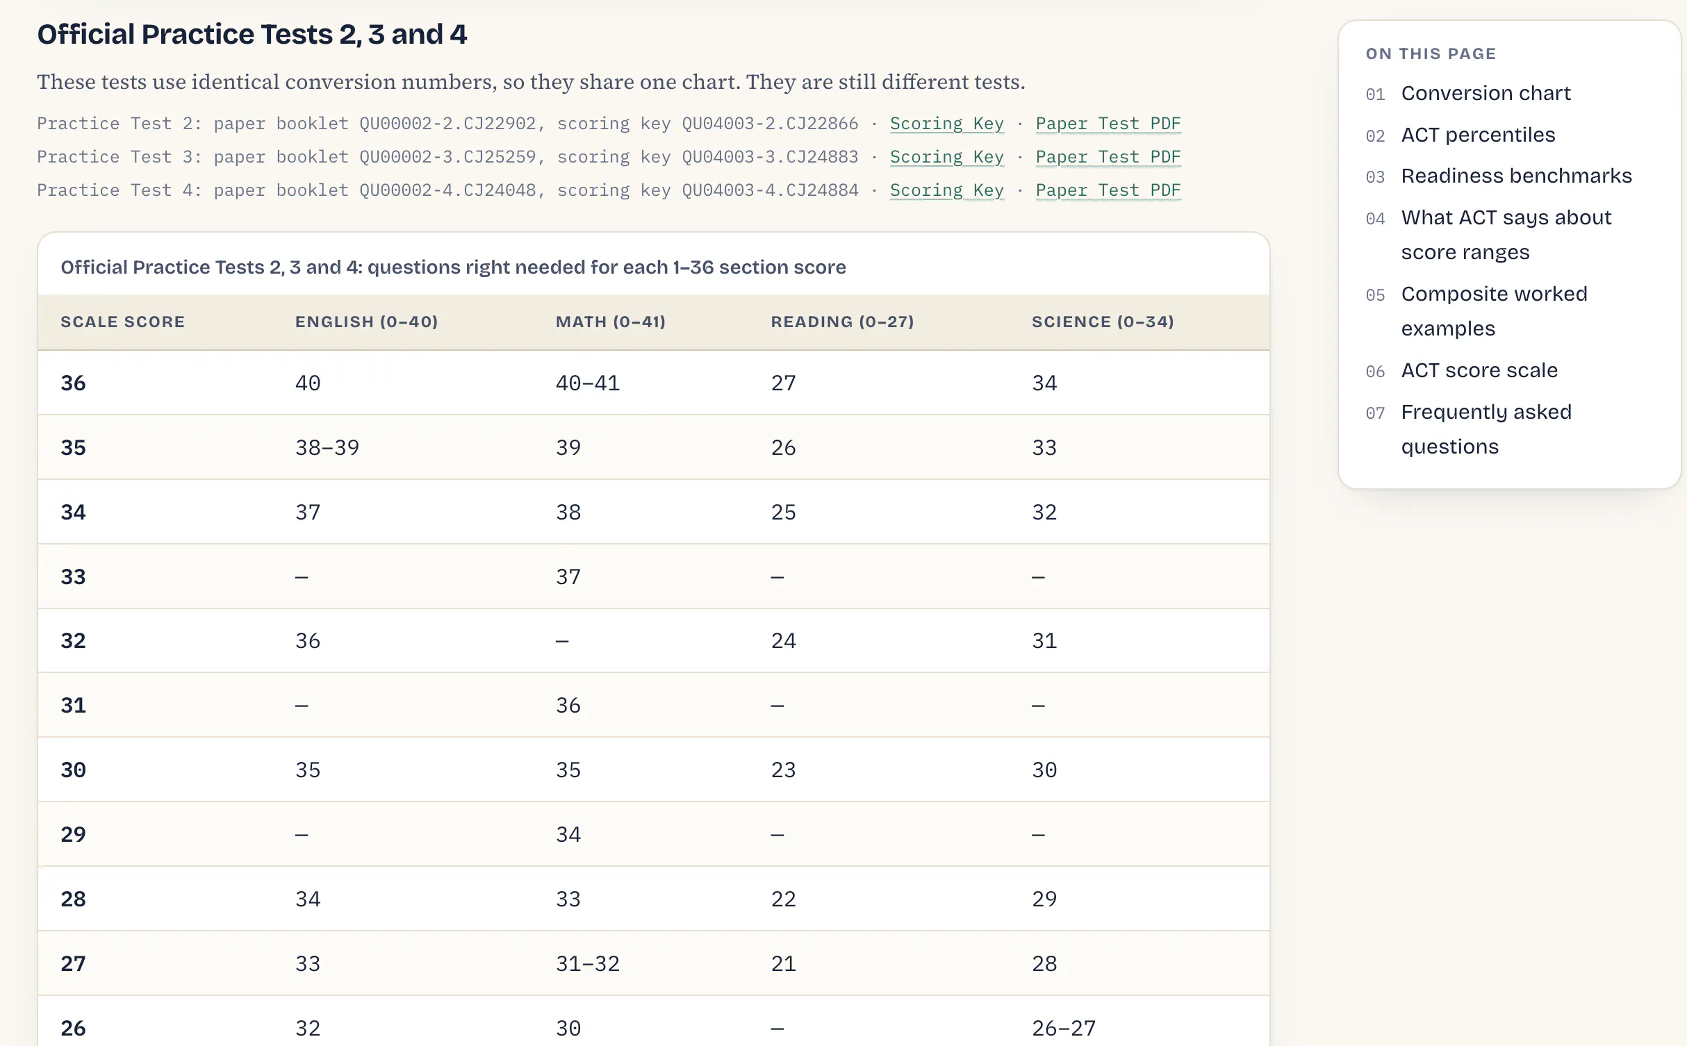1687x1046 pixels.
Task: Click the SCALE SCORE column header
Action: (x=122, y=322)
